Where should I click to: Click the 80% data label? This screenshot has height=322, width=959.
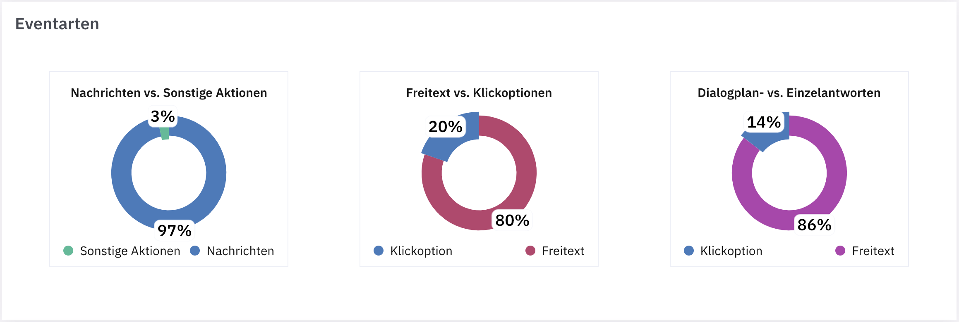tap(512, 220)
